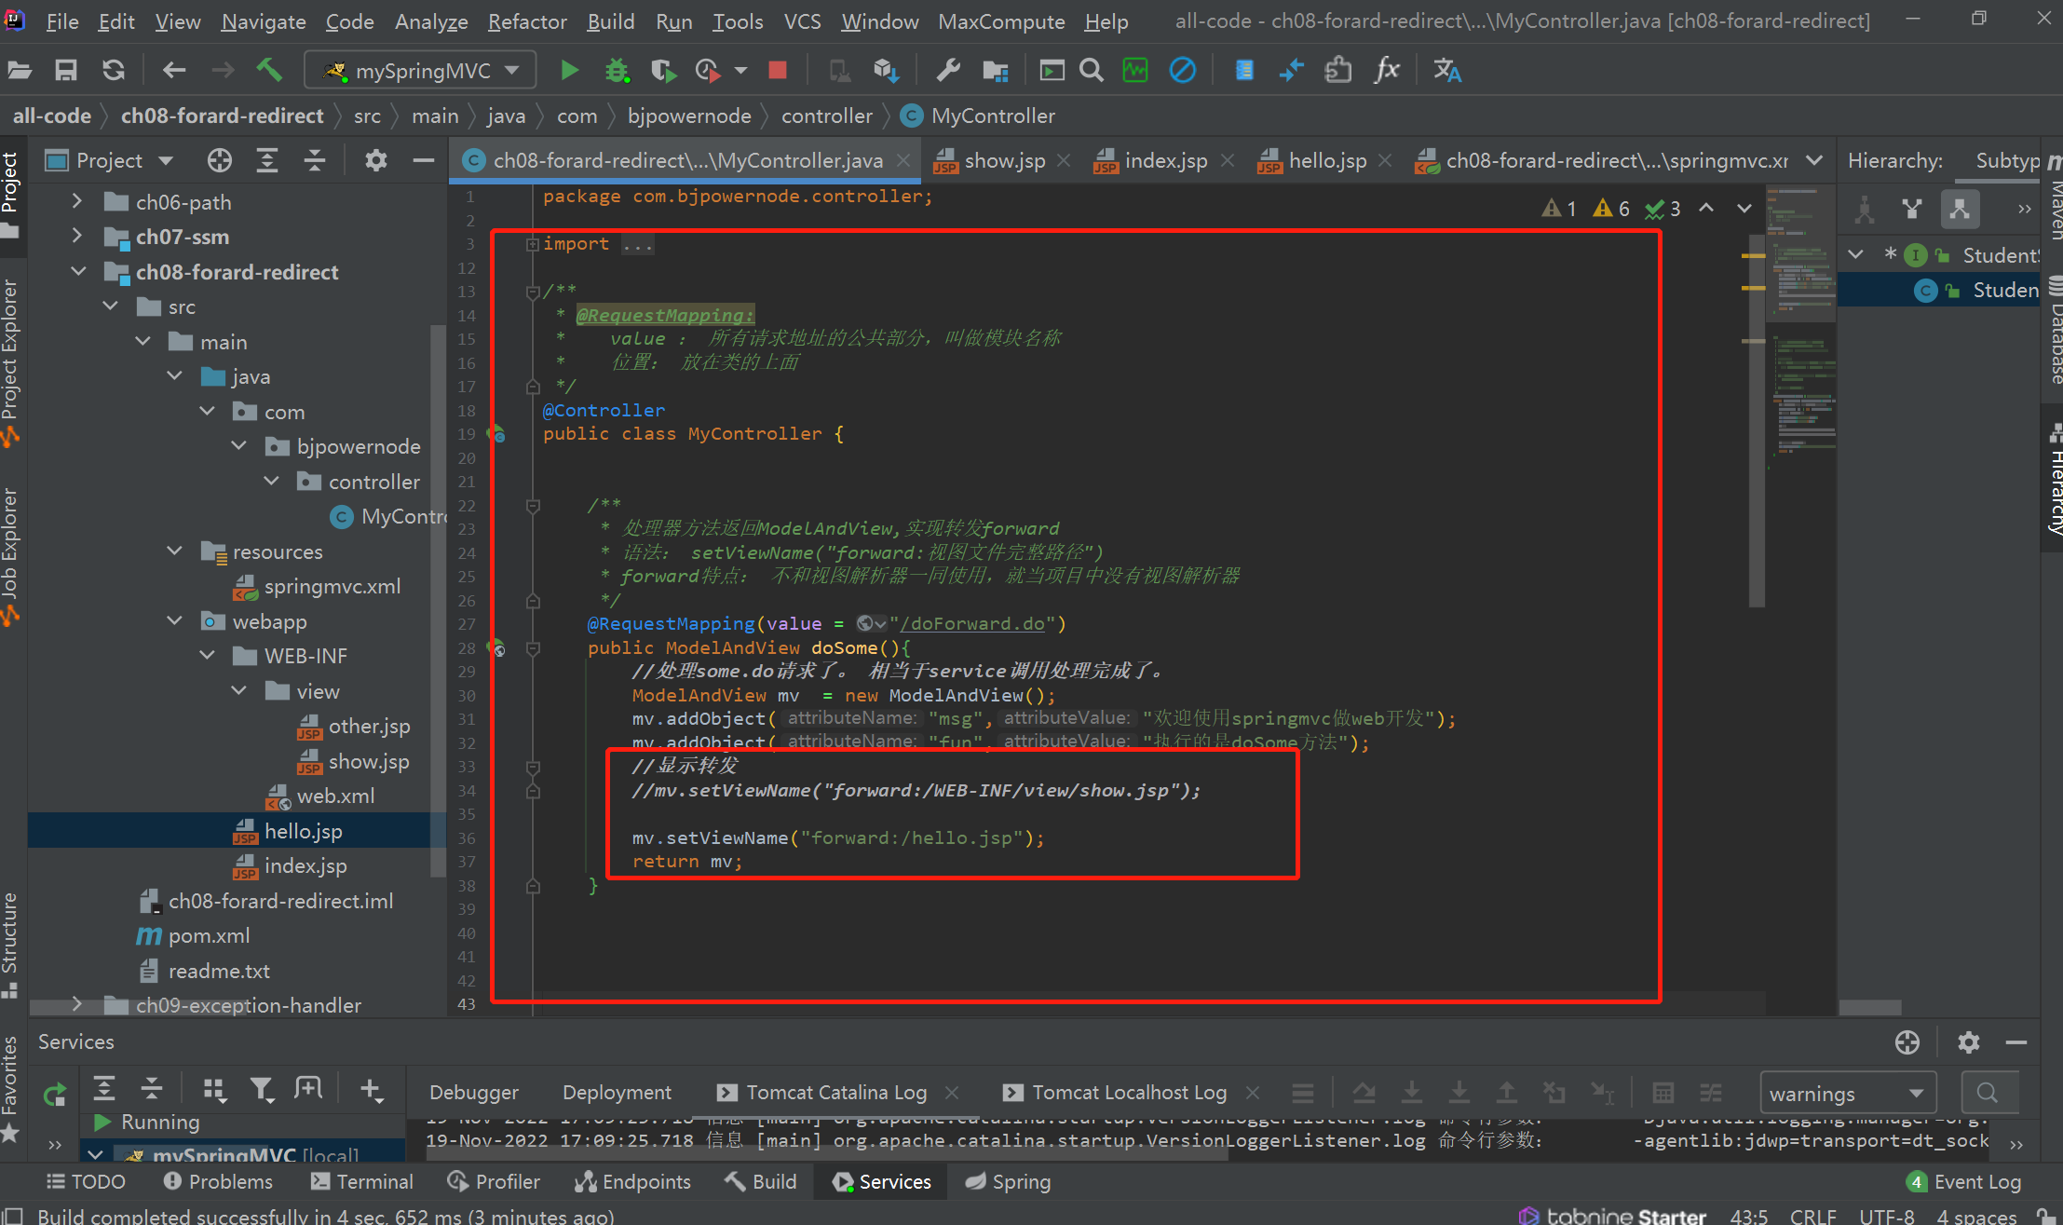The width and height of the screenshot is (2063, 1225).
Task: Build the project with the hammer icon
Action: (268, 70)
